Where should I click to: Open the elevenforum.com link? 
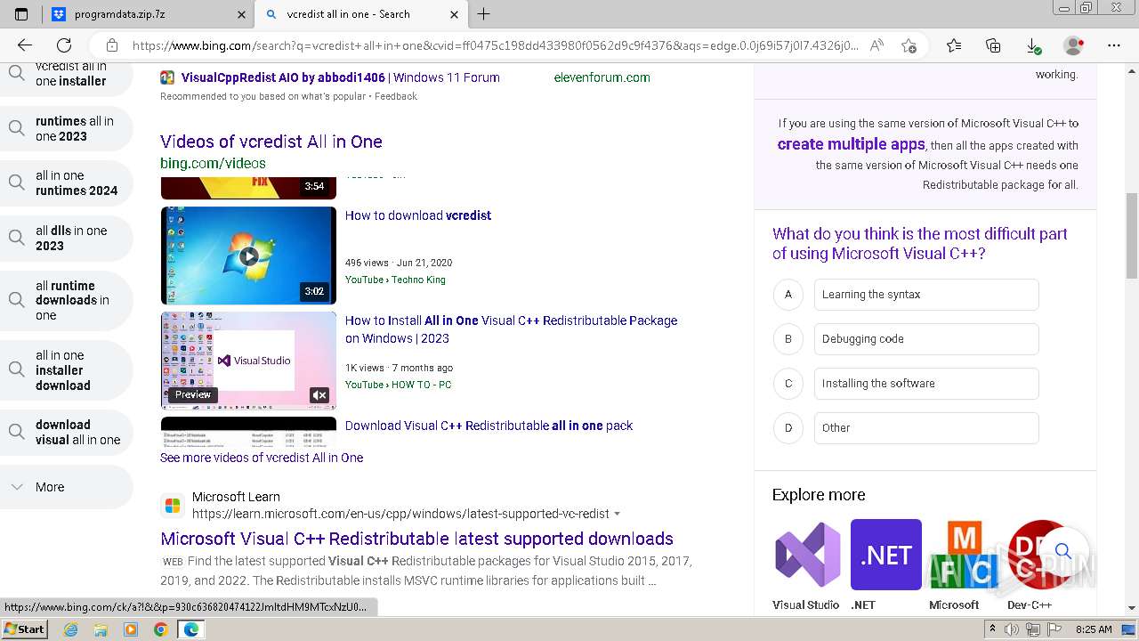[x=602, y=77]
